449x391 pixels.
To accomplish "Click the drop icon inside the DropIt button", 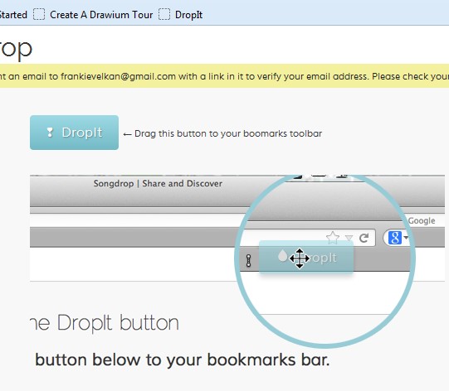I will click(50, 133).
